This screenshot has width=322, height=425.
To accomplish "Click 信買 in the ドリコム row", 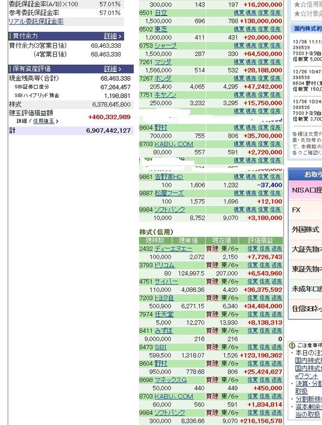I will pos(253,266).
